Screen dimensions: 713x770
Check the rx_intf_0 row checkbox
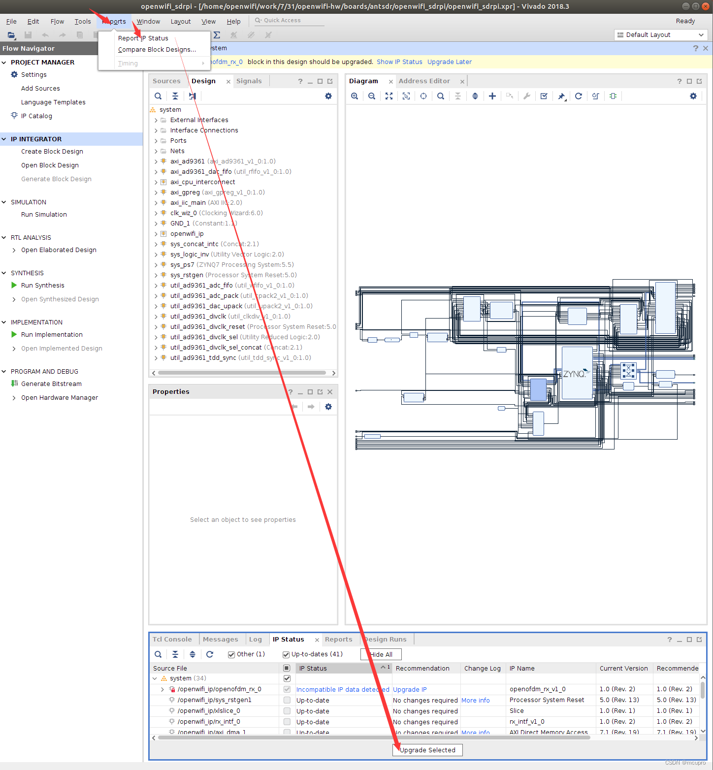tap(287, 722)
